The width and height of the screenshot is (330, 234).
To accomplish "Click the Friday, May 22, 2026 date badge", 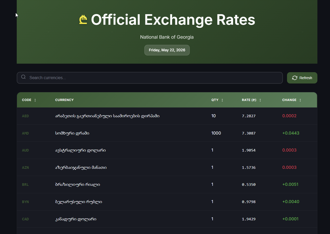I will (167, 50).
